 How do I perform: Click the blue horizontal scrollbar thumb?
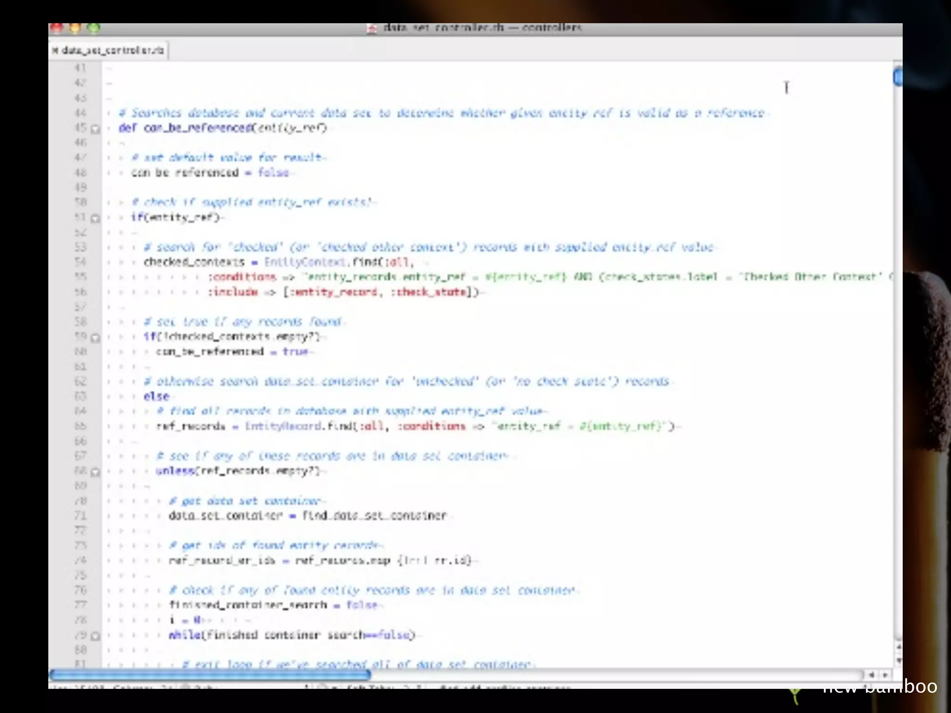[x=209, y=674]
